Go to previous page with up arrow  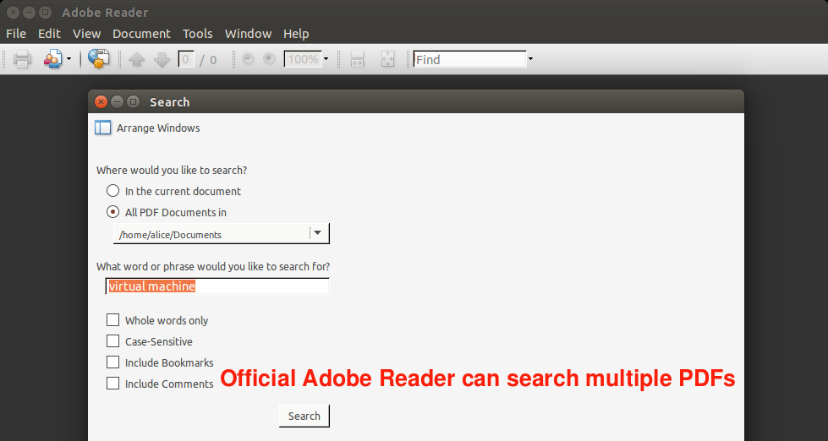[x=136, y=60]
